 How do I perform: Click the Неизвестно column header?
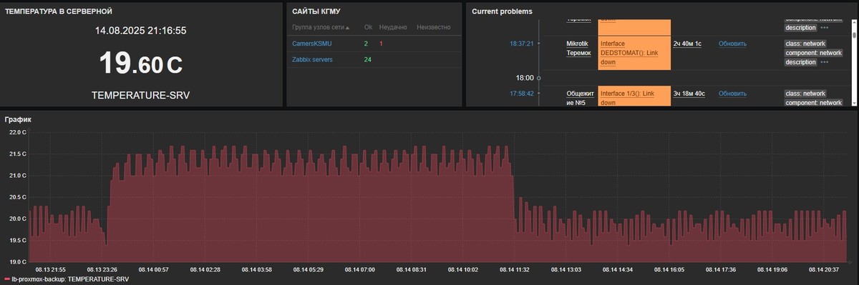click(x=433, y=27)
